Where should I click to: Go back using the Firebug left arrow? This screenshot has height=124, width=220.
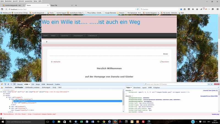pos(9,84)
